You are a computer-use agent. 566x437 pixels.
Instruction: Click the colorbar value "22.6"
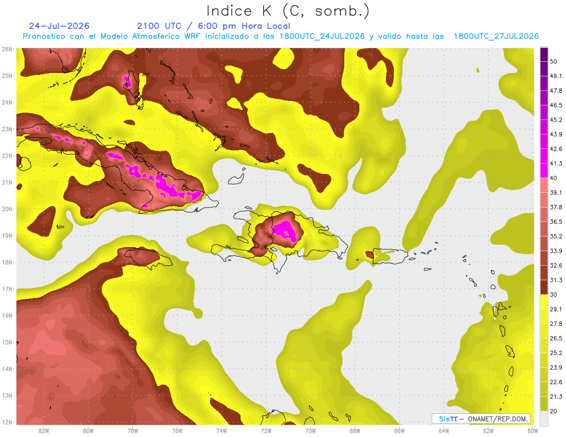pyautogui.click(x=556, y=382)
